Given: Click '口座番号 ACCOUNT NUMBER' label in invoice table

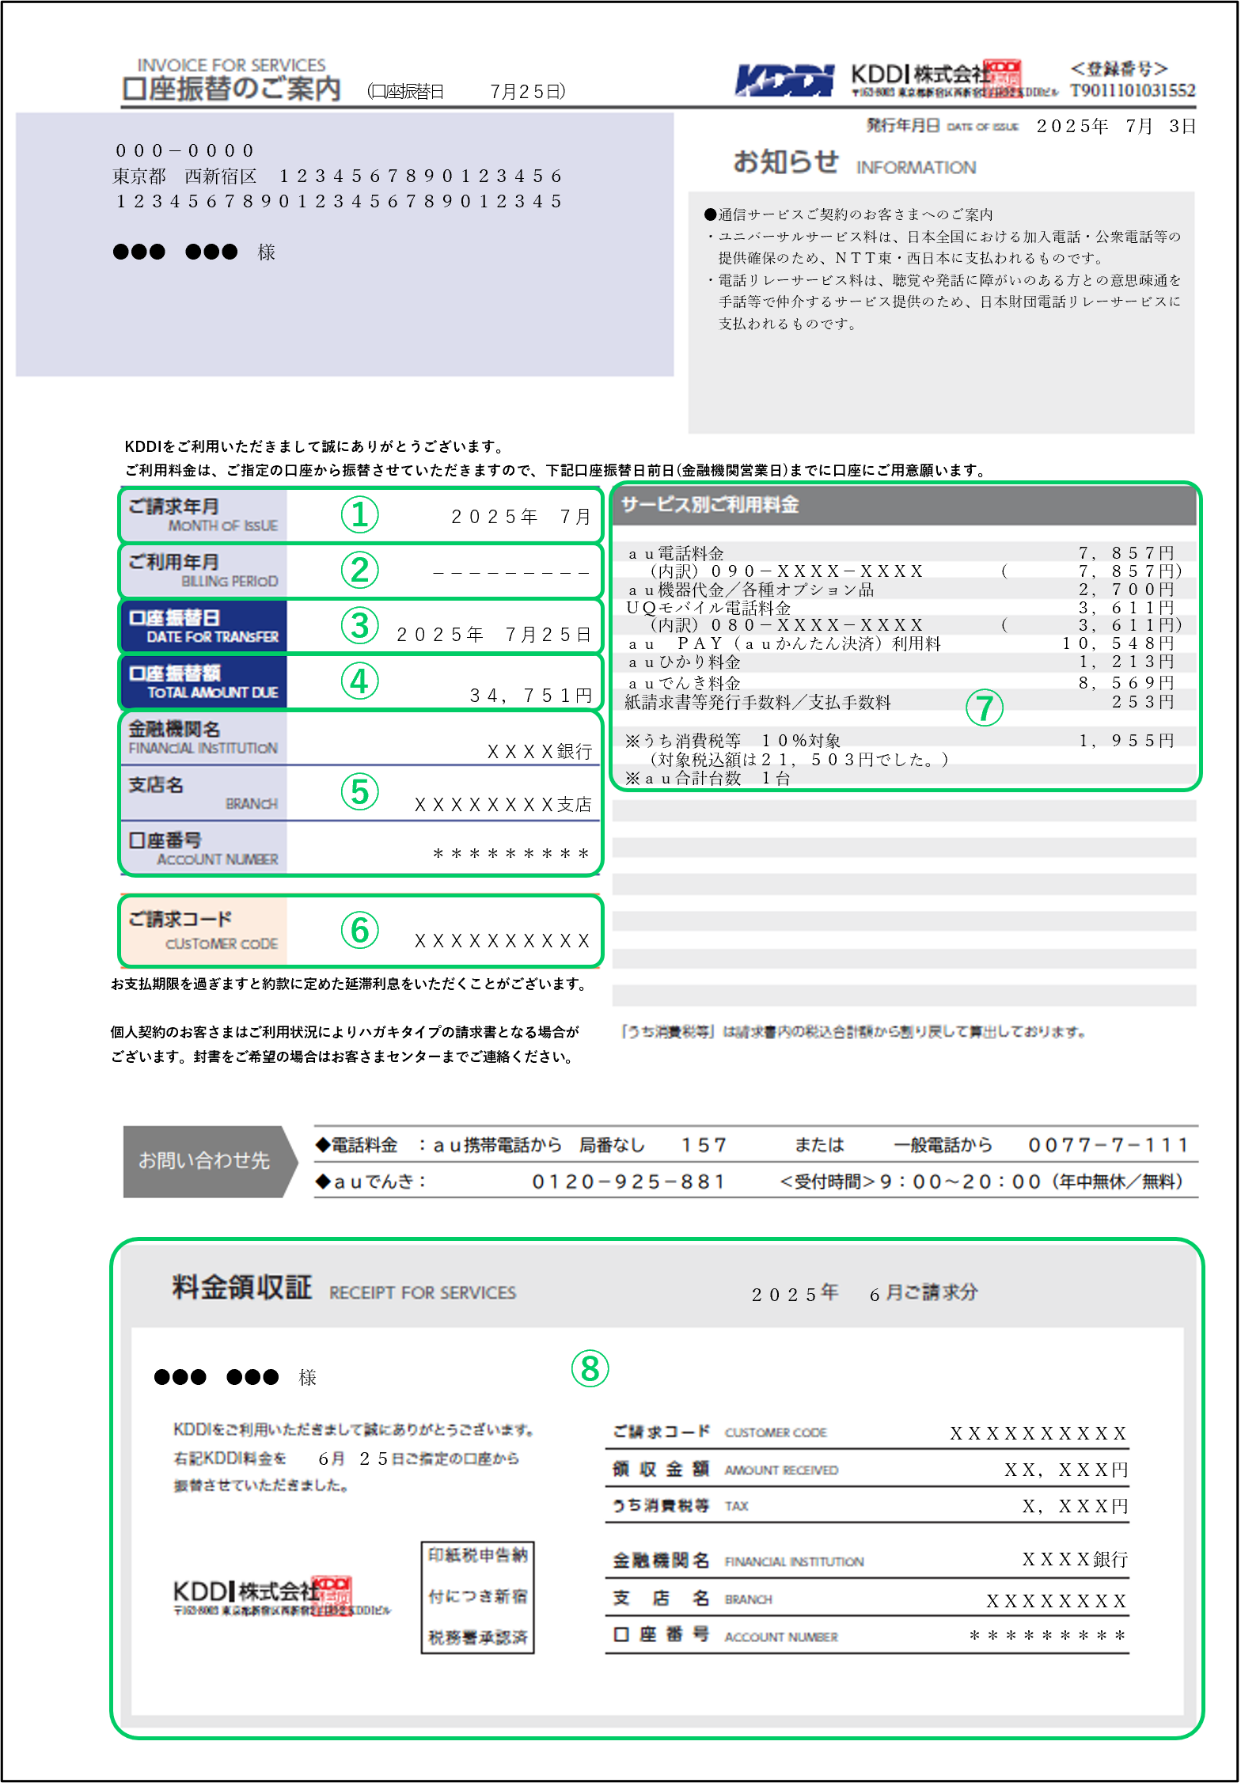Looking at the screenshot, I should 203,848.
